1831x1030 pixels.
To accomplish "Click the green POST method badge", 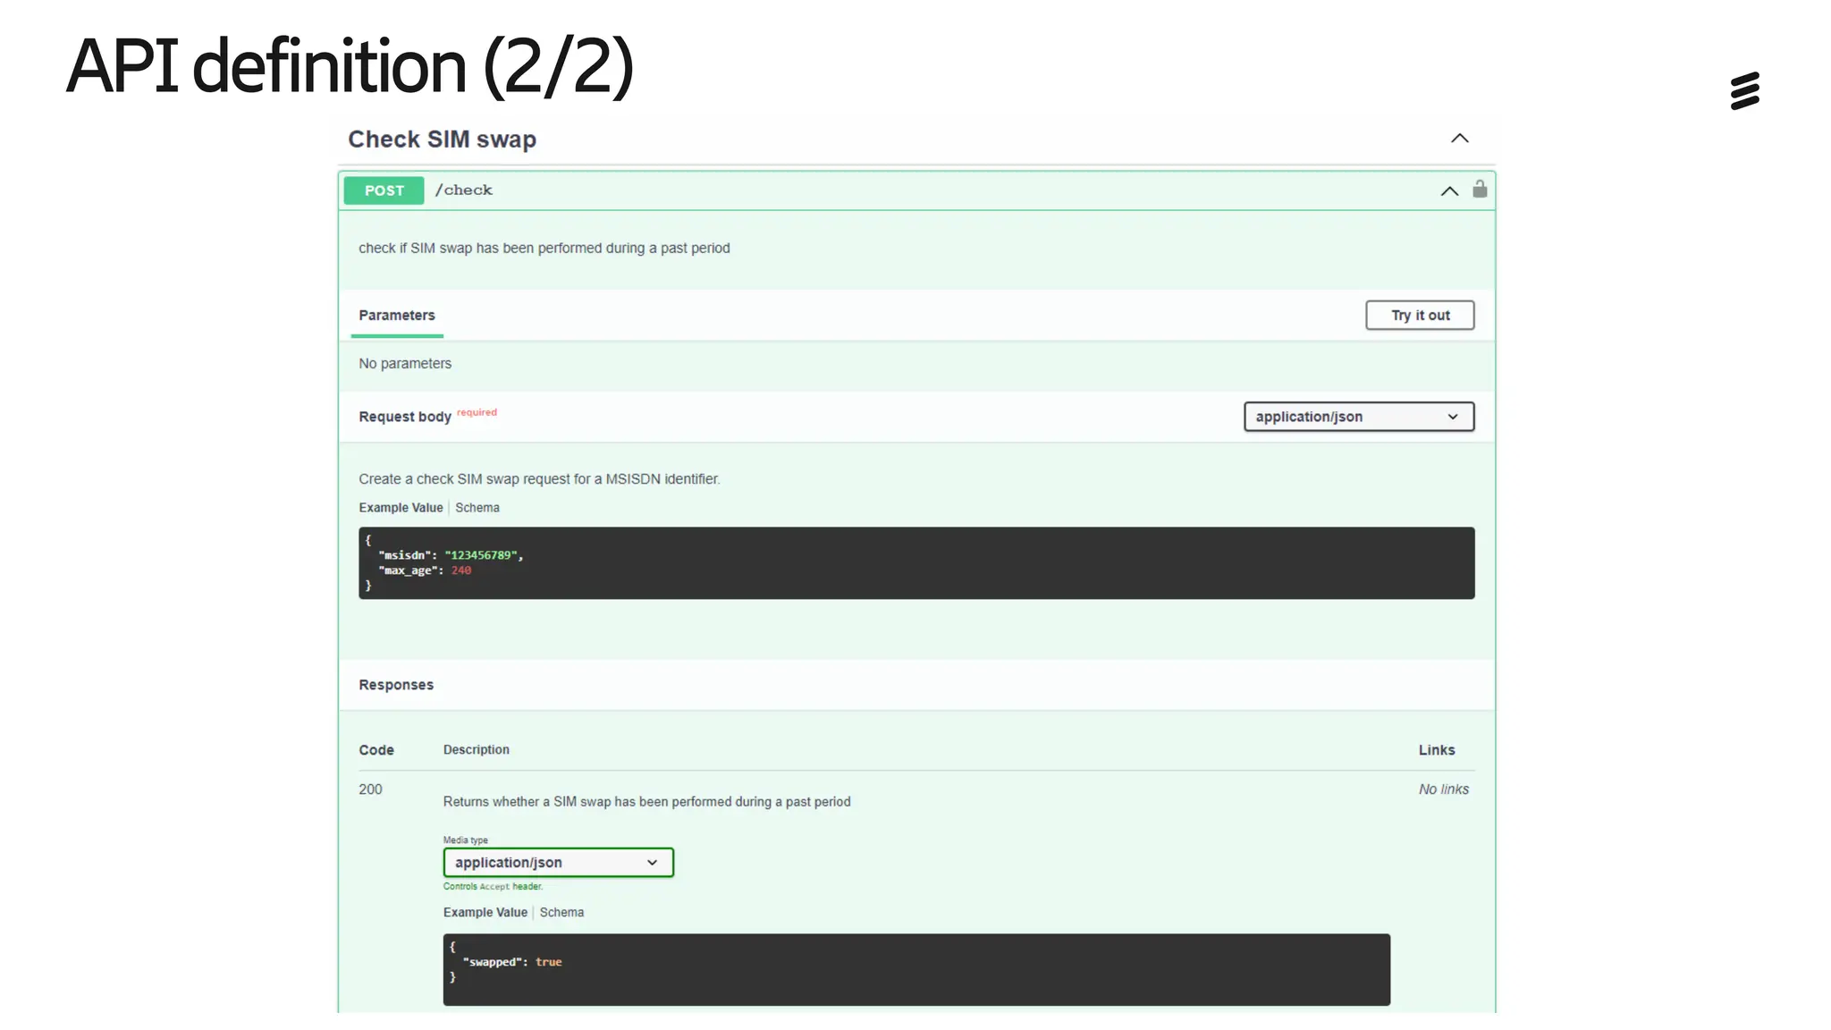I will 384,190.
